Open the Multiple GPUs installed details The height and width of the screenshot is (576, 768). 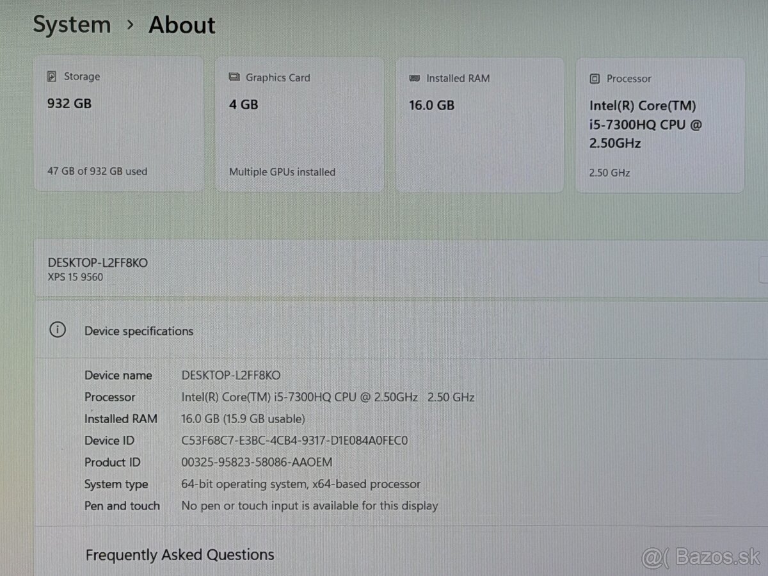(x=282, y=172)
